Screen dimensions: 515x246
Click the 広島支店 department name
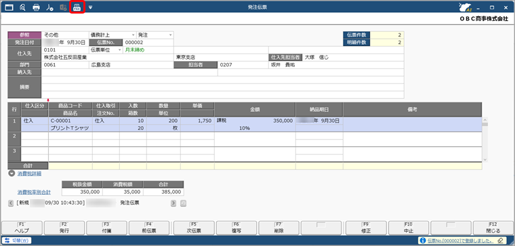pos(100,65)
